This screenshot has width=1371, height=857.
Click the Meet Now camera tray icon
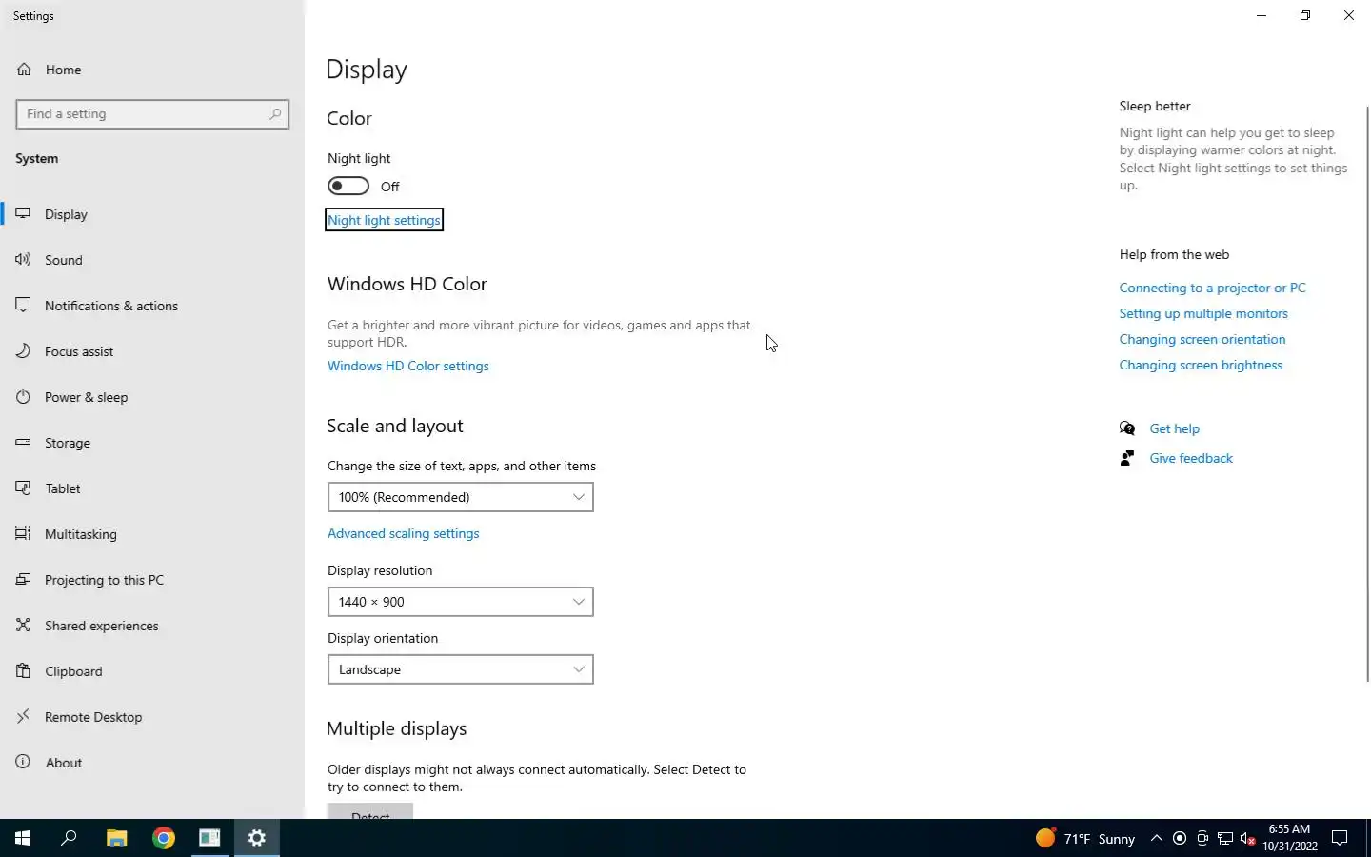1202,838
